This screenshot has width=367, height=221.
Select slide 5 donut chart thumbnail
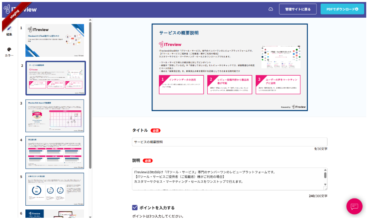(x=55, y=189)
